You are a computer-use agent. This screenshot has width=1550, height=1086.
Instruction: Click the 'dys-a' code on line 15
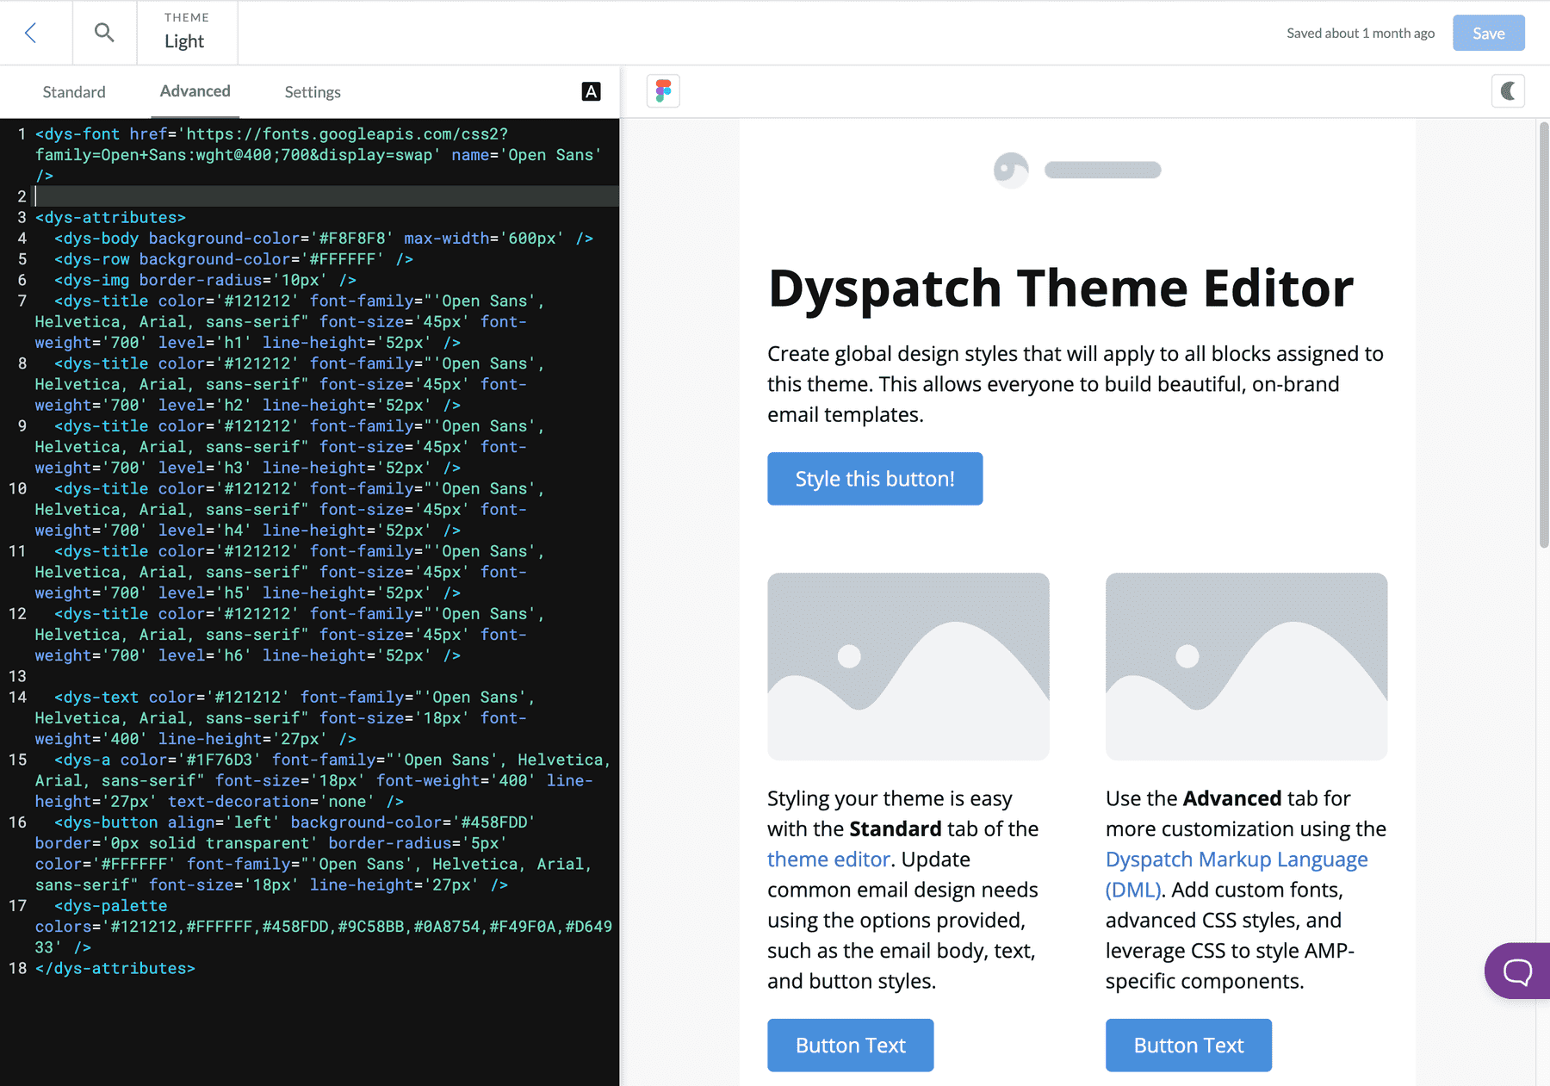pos(87,760)
